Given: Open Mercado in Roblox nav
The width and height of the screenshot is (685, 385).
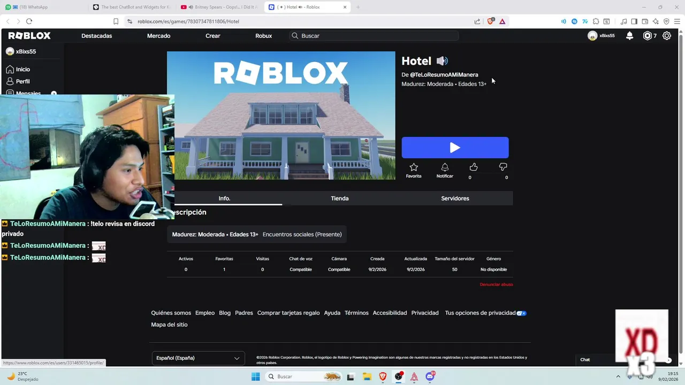Looking at the screenshot, I should (x=158, y=36).
